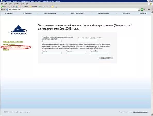
Task: Click the IE icon in the title bar
Action: pyautogui.click(x=1, y=1)
